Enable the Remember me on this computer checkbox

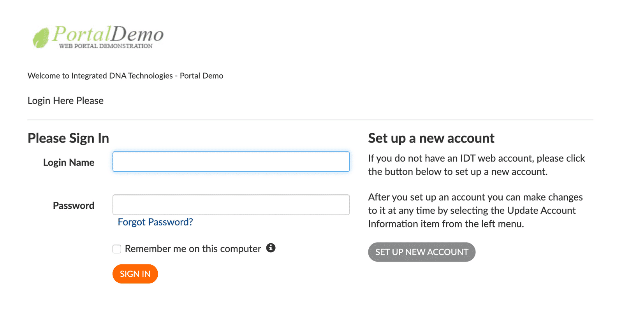(x=117, y=249)
